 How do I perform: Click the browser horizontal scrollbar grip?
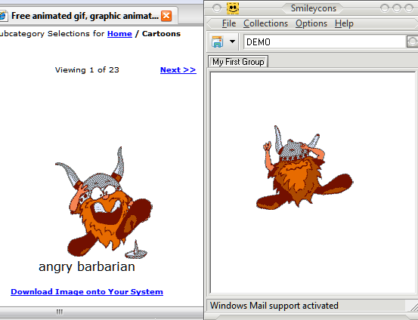click(60, 312)
